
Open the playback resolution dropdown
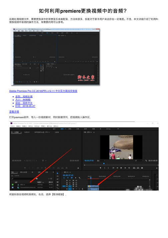pyautogui.click(x=139, y=161)
